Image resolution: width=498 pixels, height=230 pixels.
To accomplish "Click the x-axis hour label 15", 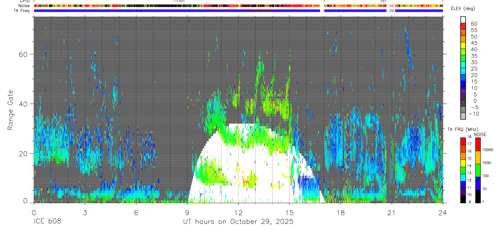I will (x=290, y=212).
